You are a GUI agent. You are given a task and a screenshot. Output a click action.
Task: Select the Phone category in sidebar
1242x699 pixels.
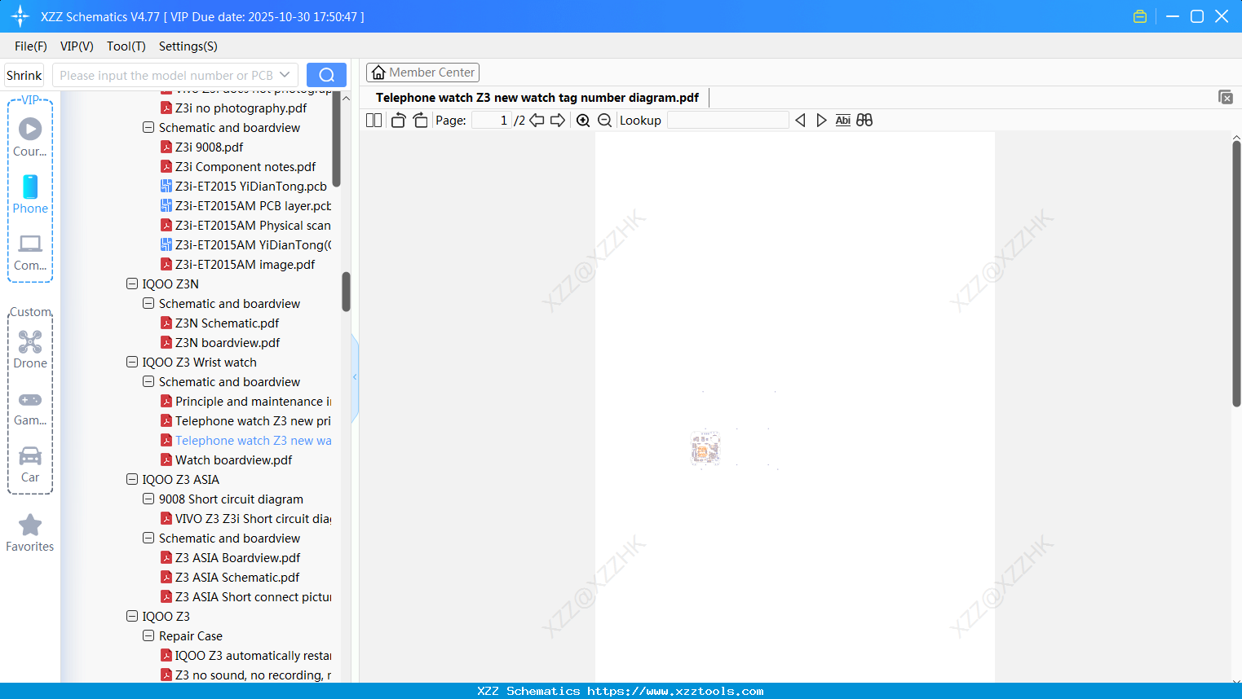[30, 194]
